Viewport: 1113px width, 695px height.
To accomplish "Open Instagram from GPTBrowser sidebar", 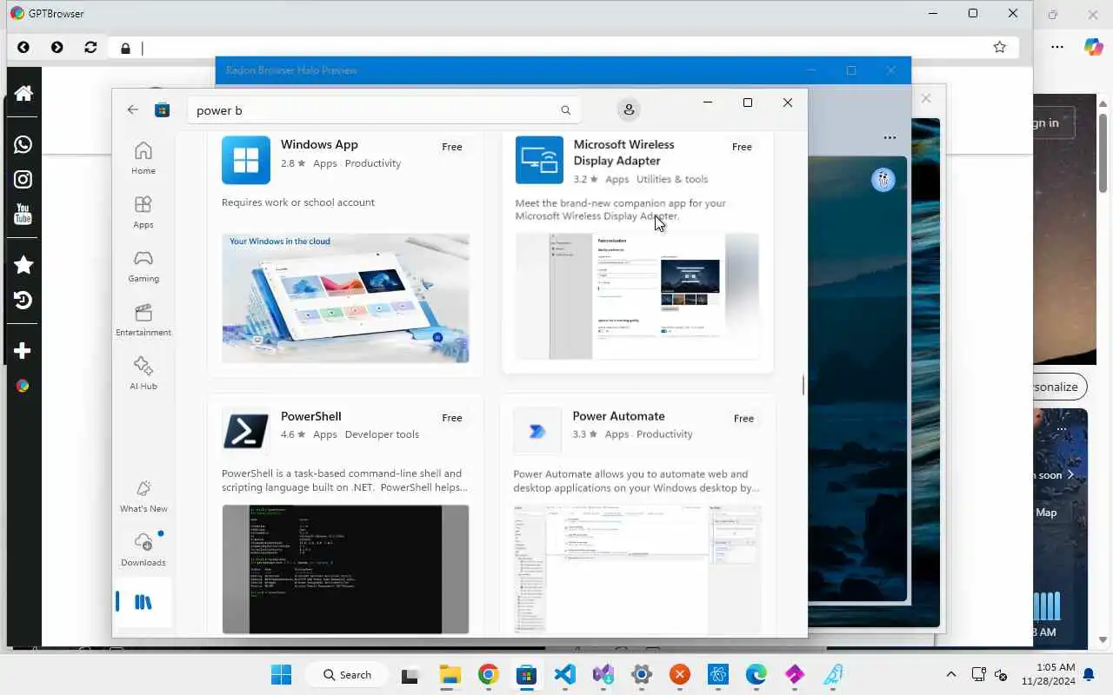I will 23,179.
